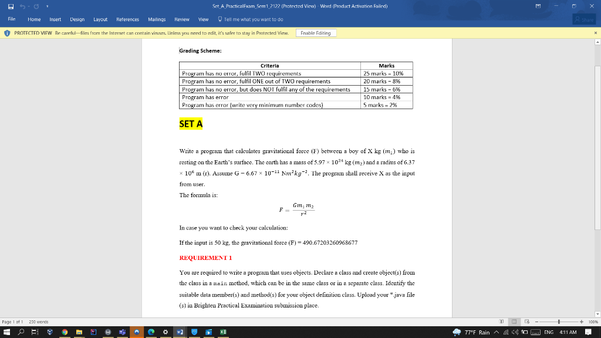Click Enable Editing in the Protected View bar
This screenshot has width=601, height=338.
(316, 33)
